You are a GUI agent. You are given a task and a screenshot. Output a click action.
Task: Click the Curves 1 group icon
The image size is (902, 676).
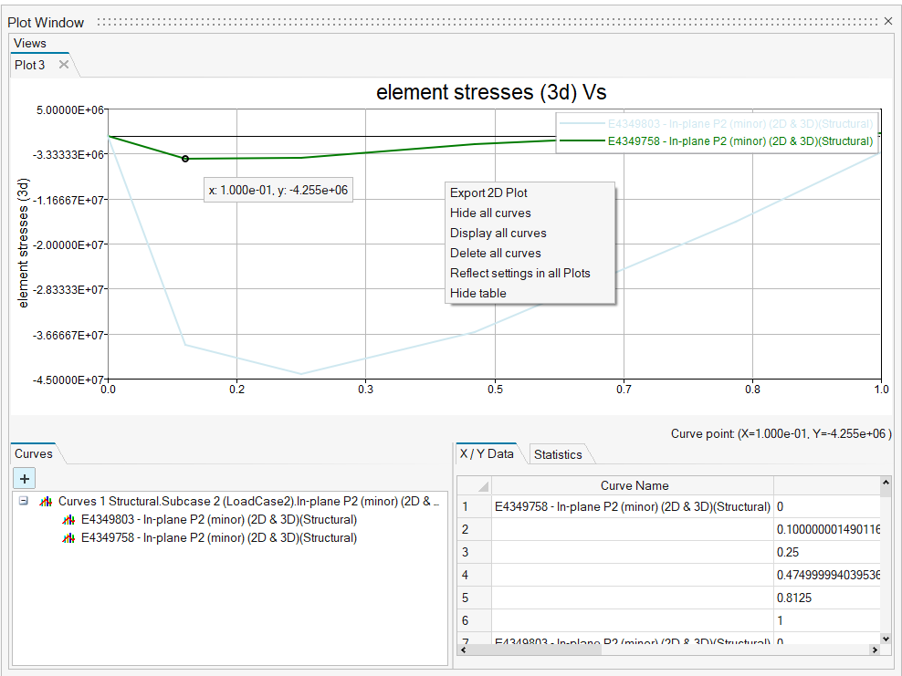point(46,502)
